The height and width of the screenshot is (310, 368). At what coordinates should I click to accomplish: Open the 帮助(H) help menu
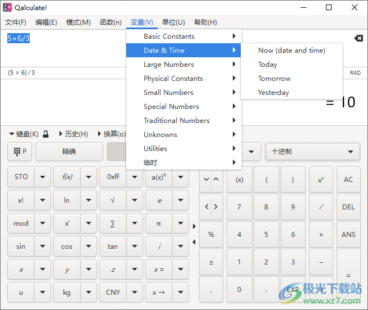click(x=205, y=22)
